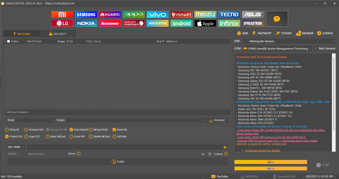Toggle the Fast Connect checkbox
This screenshot has width=339, height=179.
tap(316, 48)
